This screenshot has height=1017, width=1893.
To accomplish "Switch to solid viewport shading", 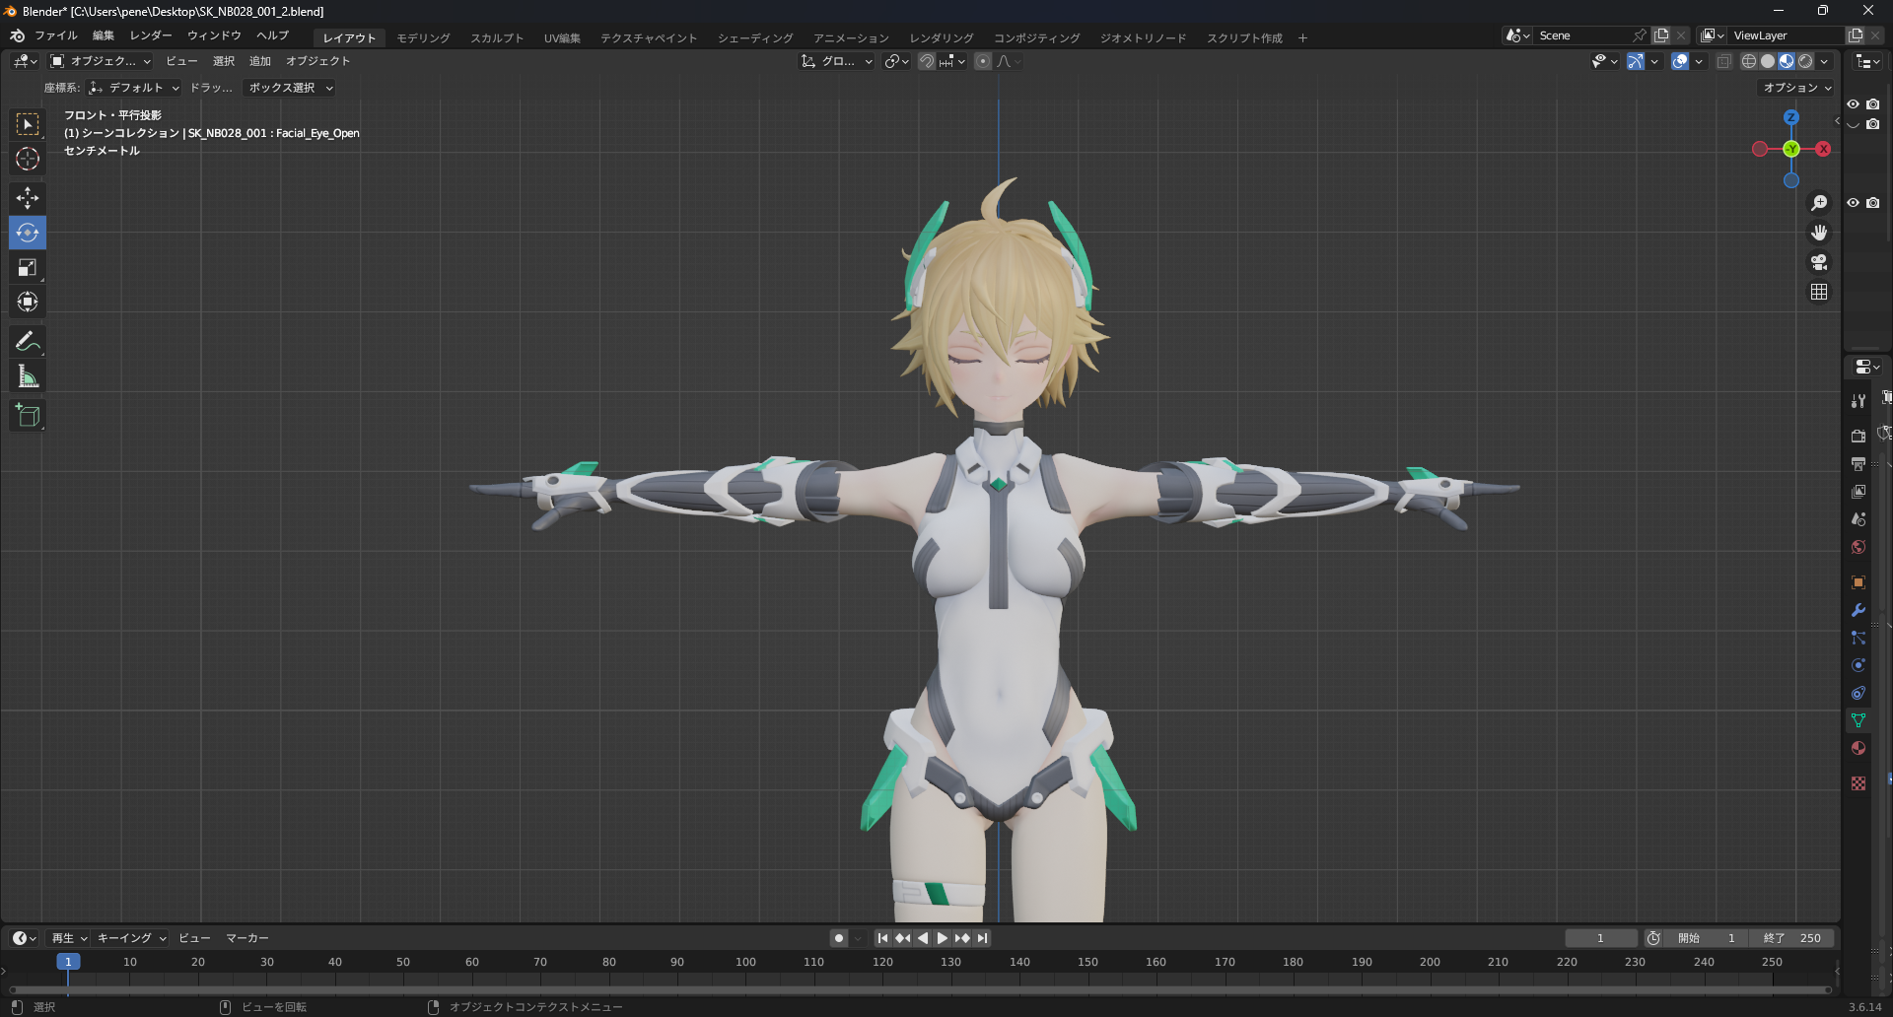I will 1768,61.
